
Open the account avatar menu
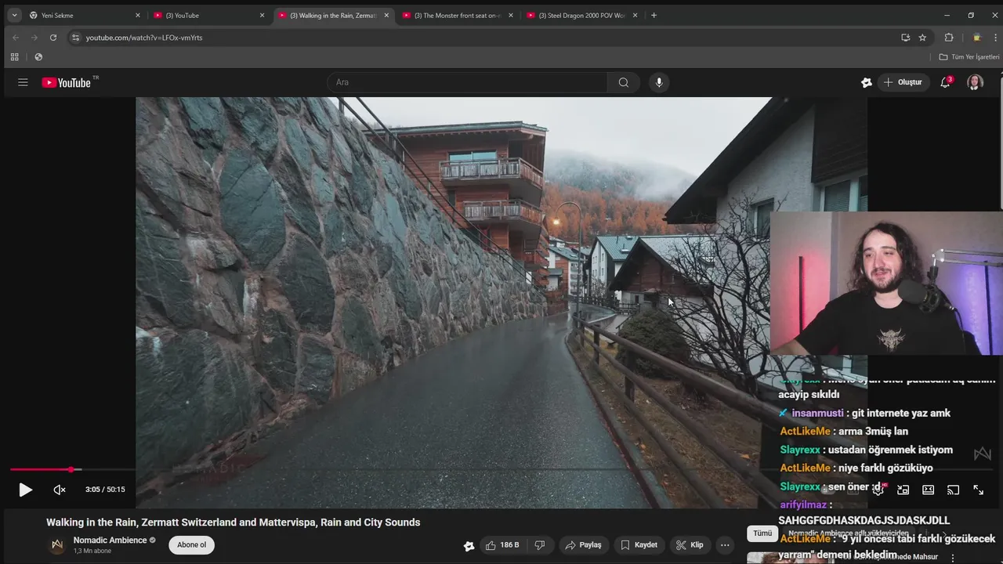pyautogui.click(x=975, y=82)
